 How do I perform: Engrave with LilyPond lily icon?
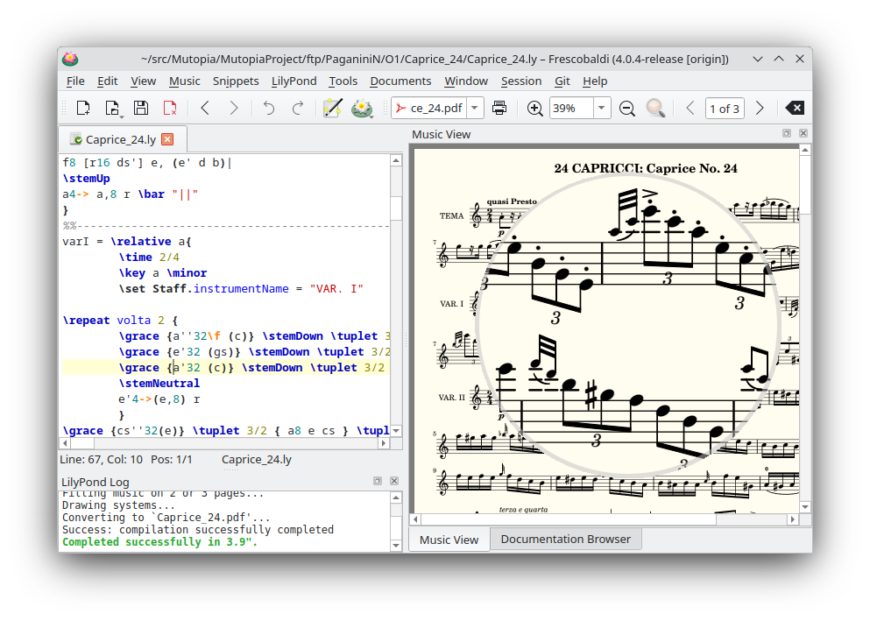pyautogui.click(x=362, y=108)
